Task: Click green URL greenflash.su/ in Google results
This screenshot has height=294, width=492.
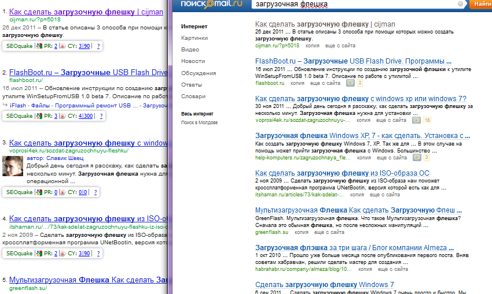Action: point(28,288)
